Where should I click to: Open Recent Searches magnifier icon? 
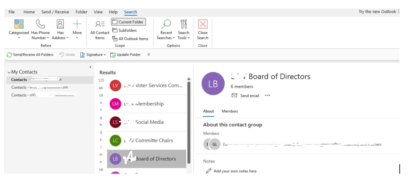[x=166, y=24]
